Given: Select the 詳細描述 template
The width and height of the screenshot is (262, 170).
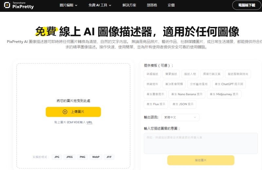Looking at the screenshot, I should coord(153,74).
